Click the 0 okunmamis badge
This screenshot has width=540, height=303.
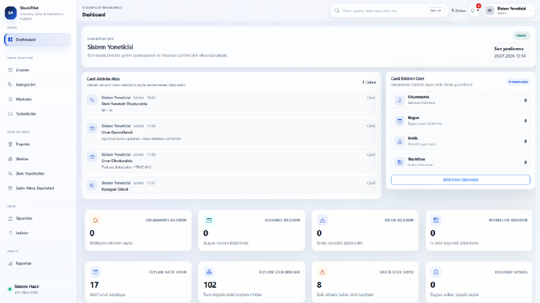pos(518,82)
